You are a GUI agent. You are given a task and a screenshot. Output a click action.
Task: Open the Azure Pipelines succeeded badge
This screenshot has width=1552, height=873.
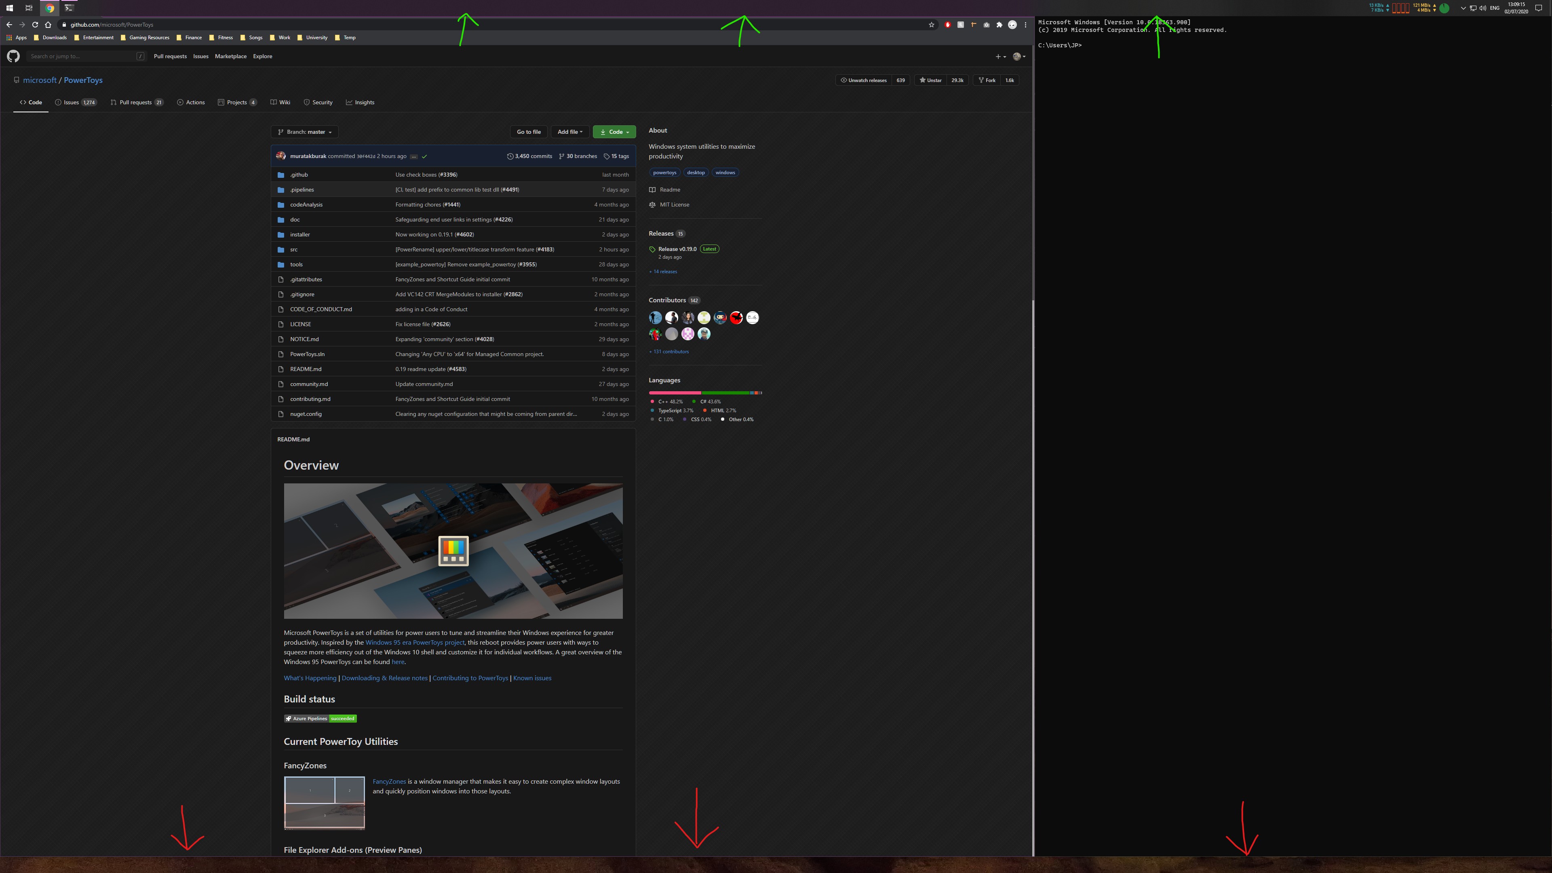(x=321, y=718)
